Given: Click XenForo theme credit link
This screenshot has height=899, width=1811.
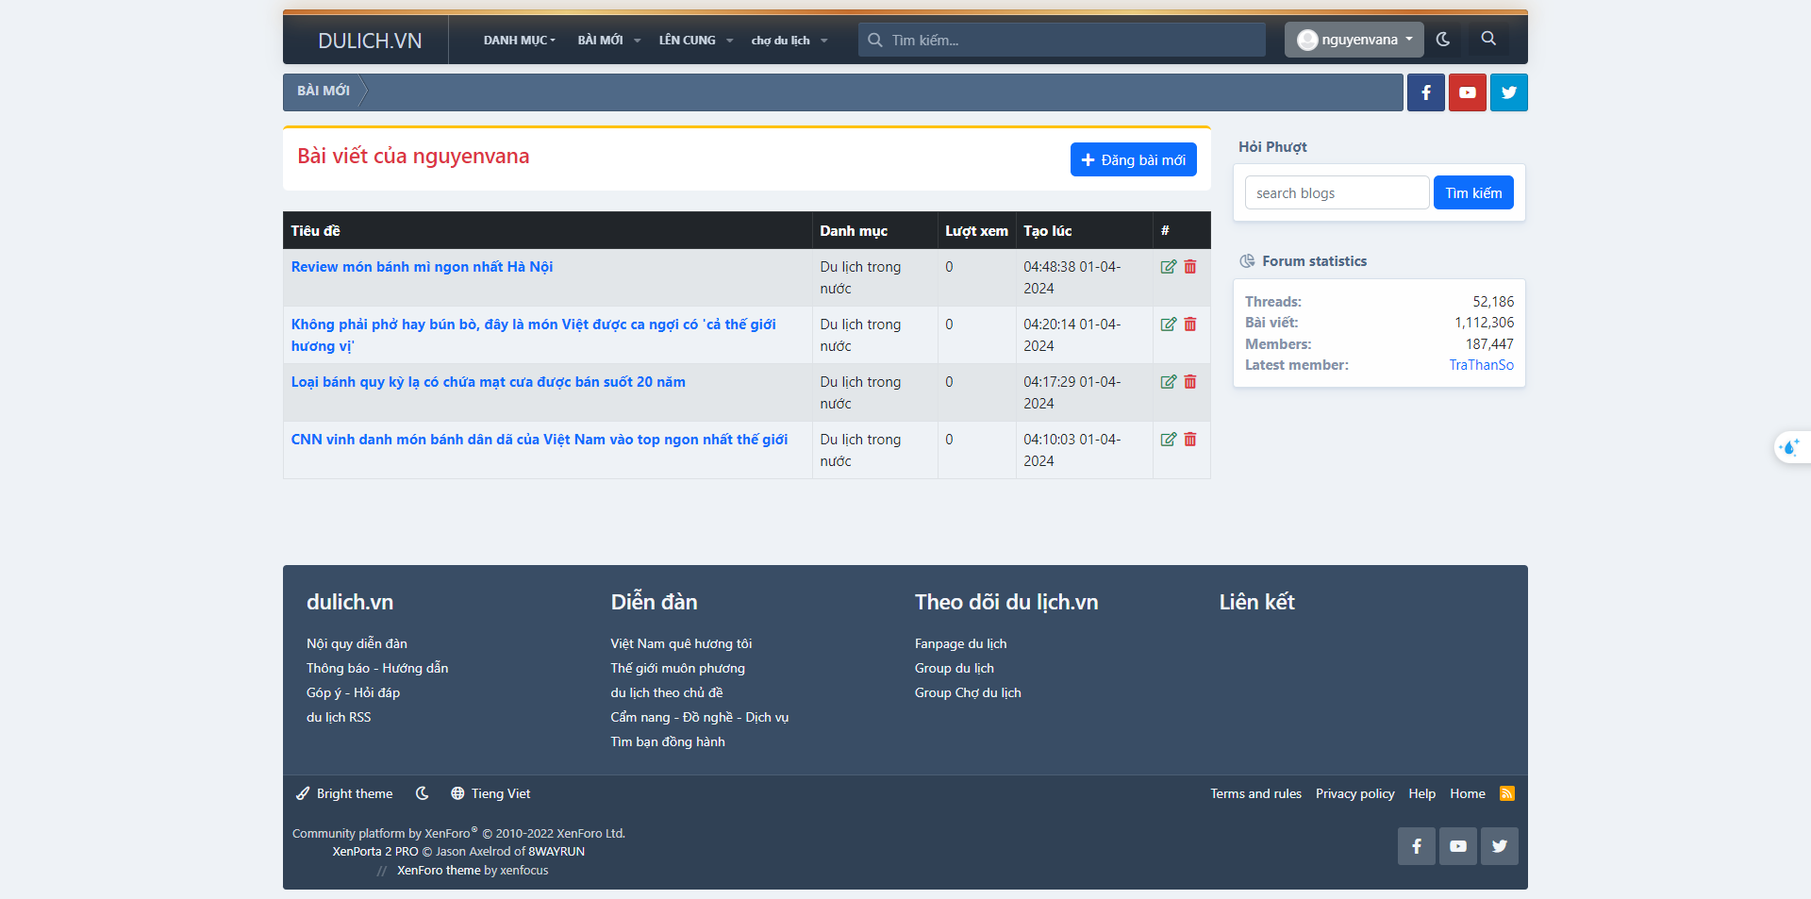Looking at the screenshot, I should tap(439, 870).
